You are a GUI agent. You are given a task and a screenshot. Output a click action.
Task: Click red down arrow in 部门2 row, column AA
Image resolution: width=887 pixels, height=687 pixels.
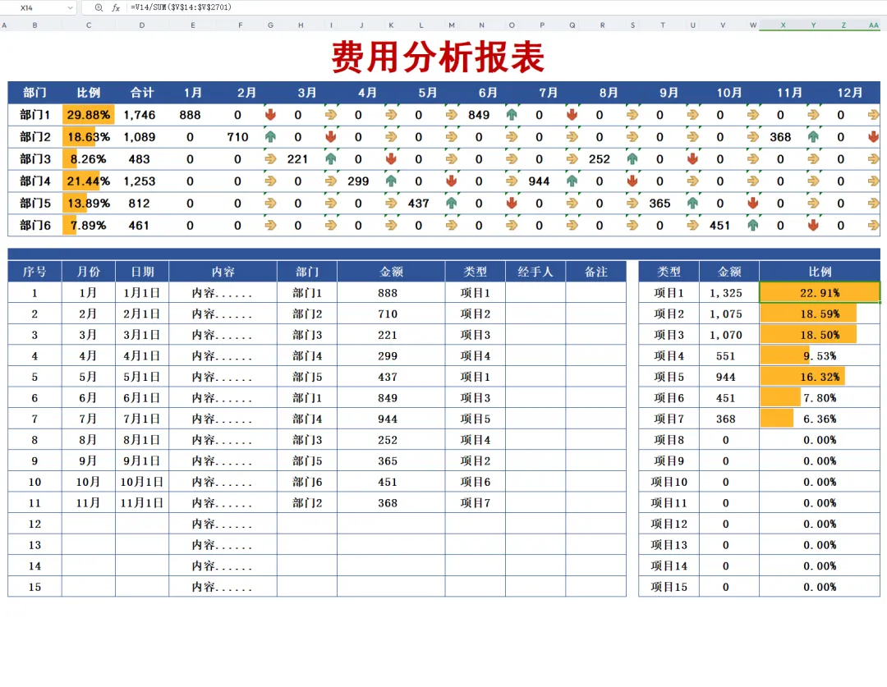(x=873, y=137)
